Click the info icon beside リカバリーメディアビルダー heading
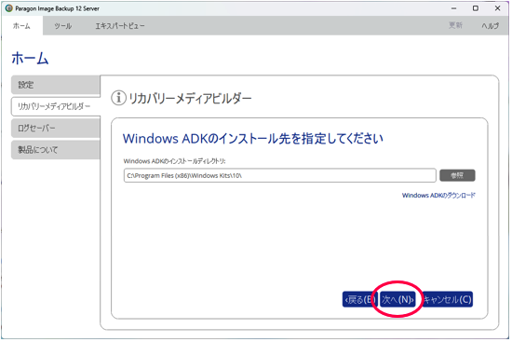The height and width of the screenshot is (342, 512). (118, 98)
